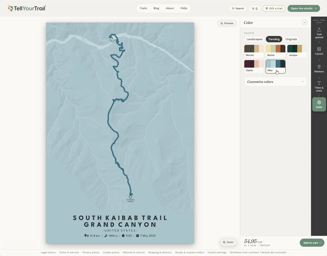Open the Titles & stats step
The image size is (327, 256).
click(319, 87)
